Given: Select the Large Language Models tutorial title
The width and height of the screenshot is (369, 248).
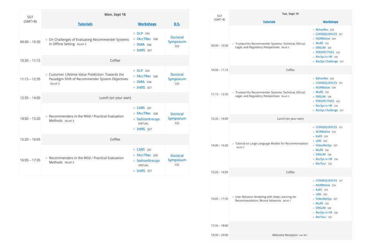Looking at the screenshot, I should point(271,143).
